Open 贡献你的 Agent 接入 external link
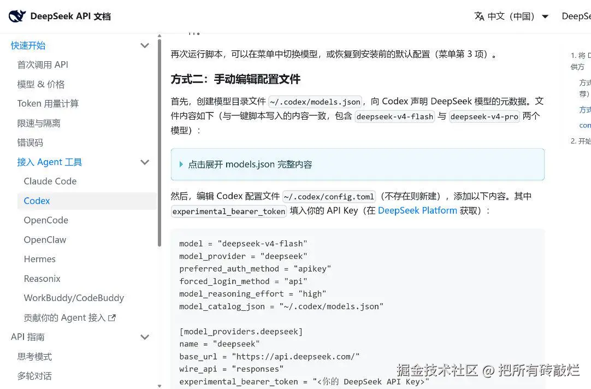591x389 pixels. (70, 318)
